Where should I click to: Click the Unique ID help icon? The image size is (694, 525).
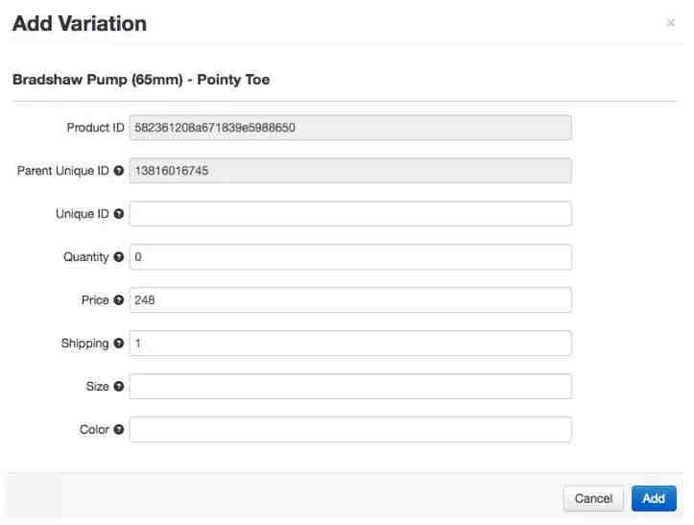119,214
